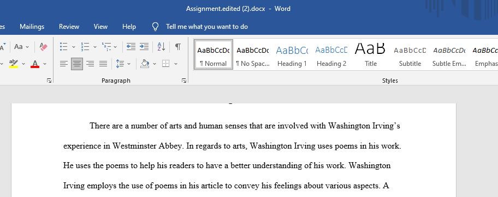Click the Numbering list icon
The height and width of the screenshot is (197, 498).
tap(85, 47)
